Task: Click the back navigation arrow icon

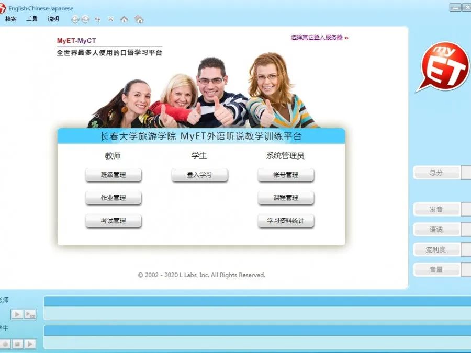Action: click(x=75, y=19)
